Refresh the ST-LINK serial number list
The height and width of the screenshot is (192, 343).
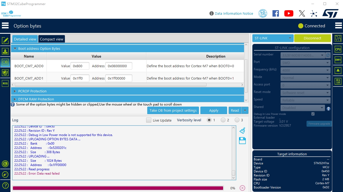[x=328, y=55]
